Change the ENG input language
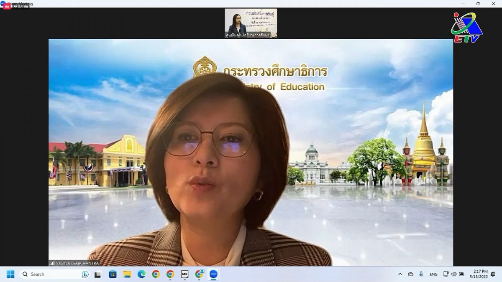 pos(433,274)
